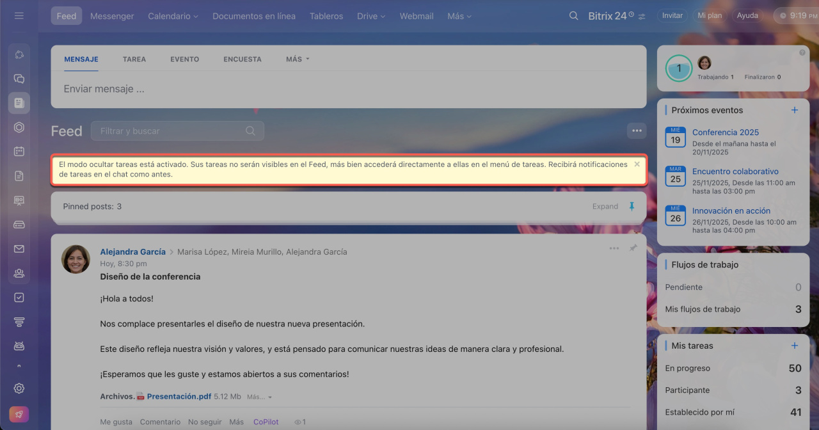Viewport: 819px width, 430px height.
Task: Dismiss the yellow hidden tasks notification
Action: 637,164
